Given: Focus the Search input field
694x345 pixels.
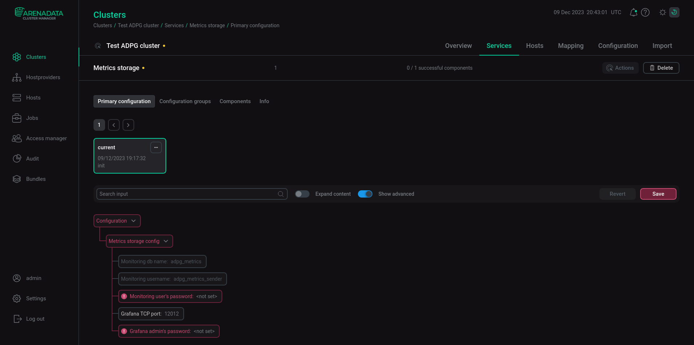Looking at the screenshot, I should pos(192,194).
